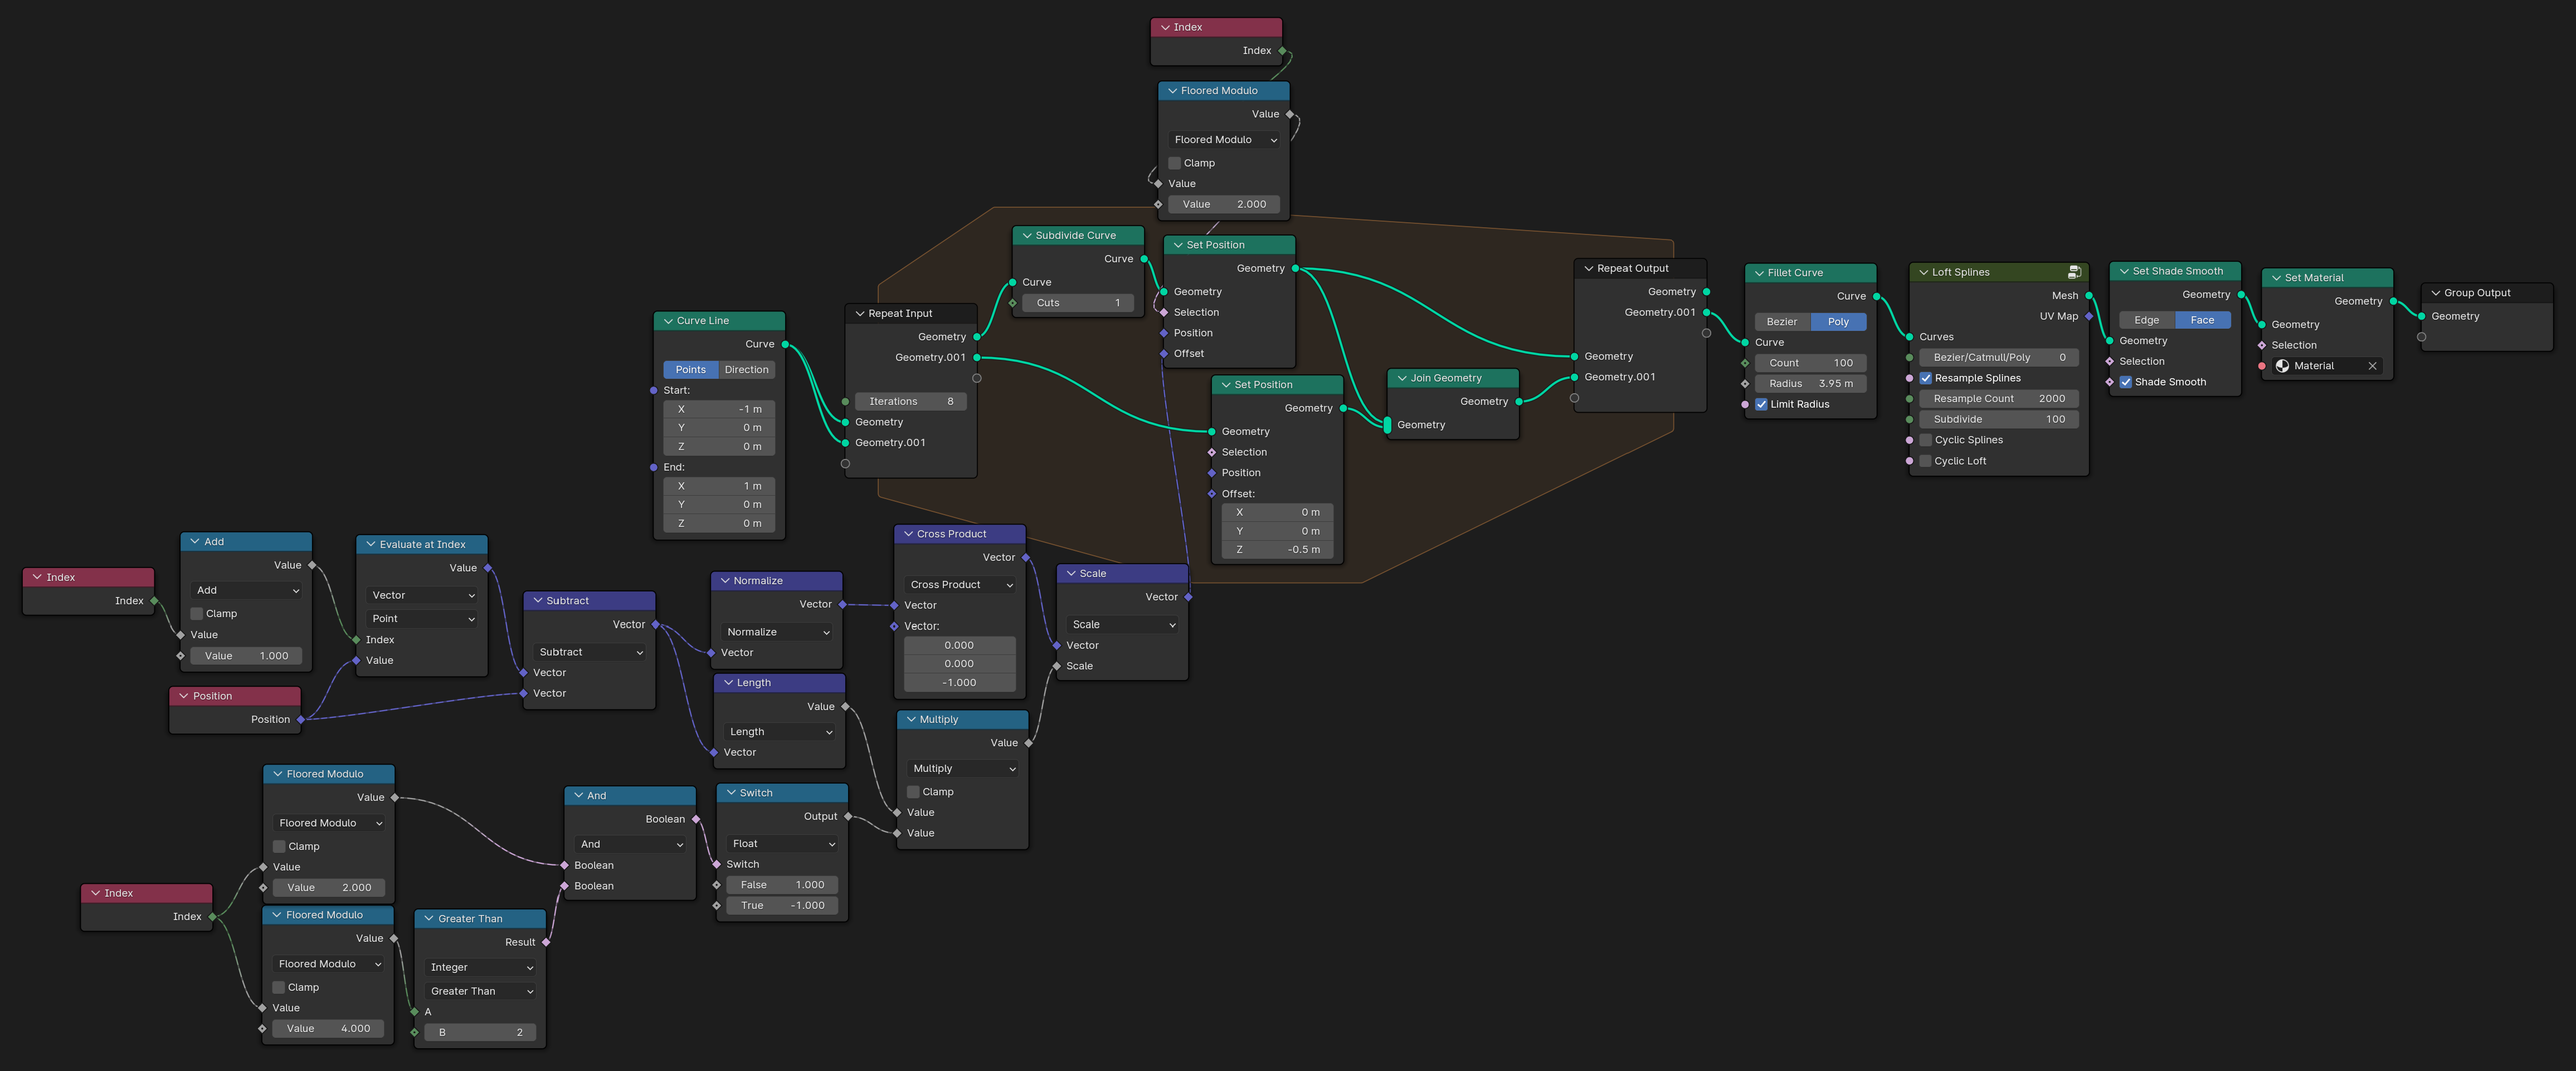The width and height of the screenshot is (2576, 1071).
Task: Click the red Material input socket
Action: pyautogui.click(x=2262, y=366)
